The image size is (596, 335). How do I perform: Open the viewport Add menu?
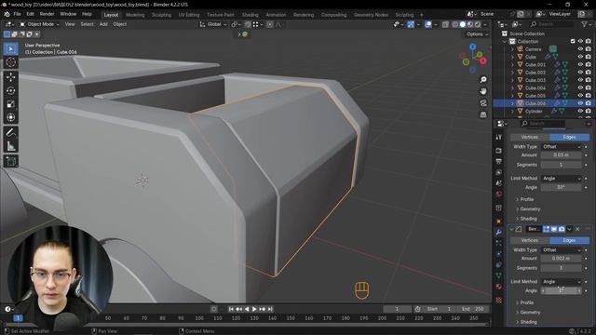[x=103, y=24]
